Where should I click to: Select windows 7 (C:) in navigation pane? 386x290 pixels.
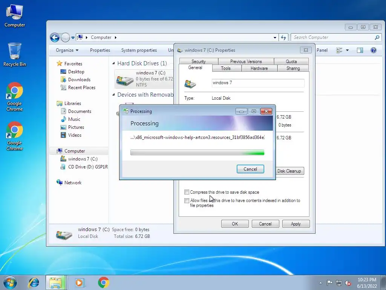point(83,159)
